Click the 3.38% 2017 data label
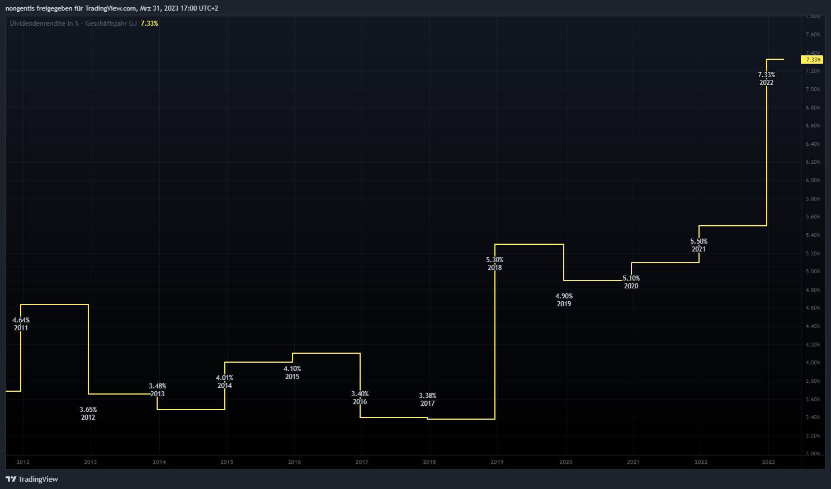This screenshot has width=831, height=489. click(427, 400)
